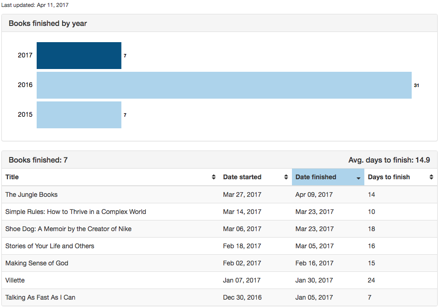Click sort arrows icon in Title column
The height and width of the screenshot is (308, 440).
214,177
